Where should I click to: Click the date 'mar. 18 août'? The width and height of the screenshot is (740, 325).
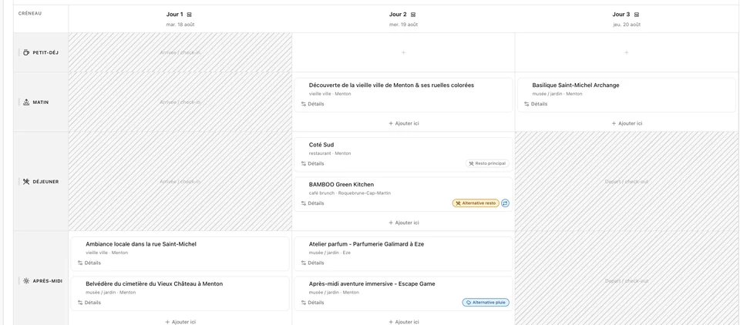coord(180,25)
